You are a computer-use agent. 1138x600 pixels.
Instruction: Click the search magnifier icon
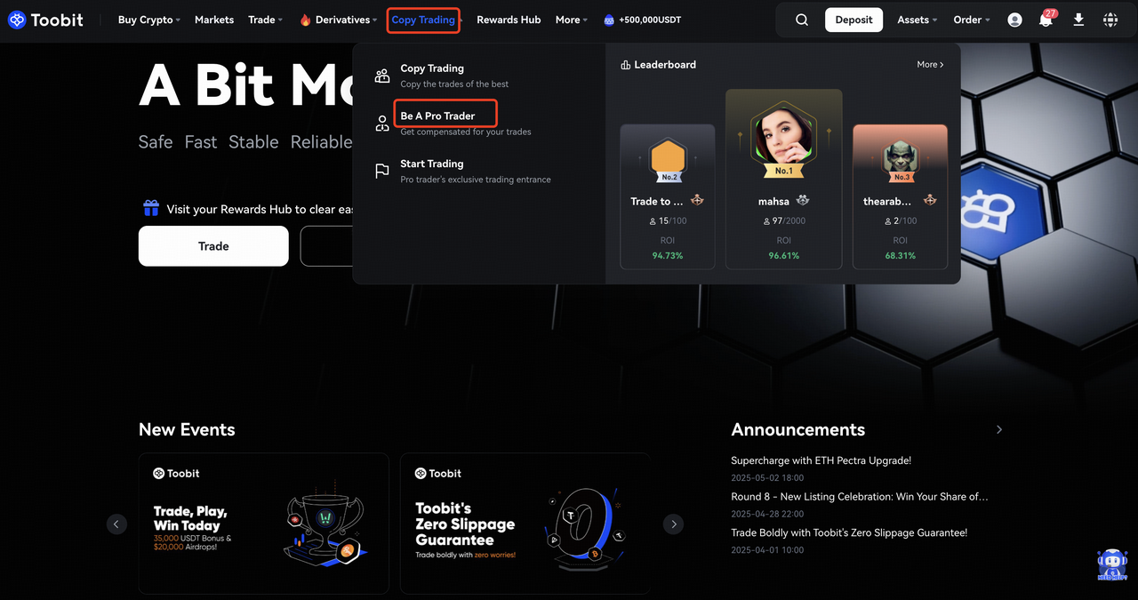point(801,20)
